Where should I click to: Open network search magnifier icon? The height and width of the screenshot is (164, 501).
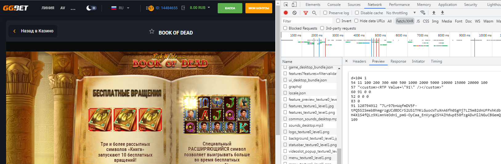pos(314,13)
